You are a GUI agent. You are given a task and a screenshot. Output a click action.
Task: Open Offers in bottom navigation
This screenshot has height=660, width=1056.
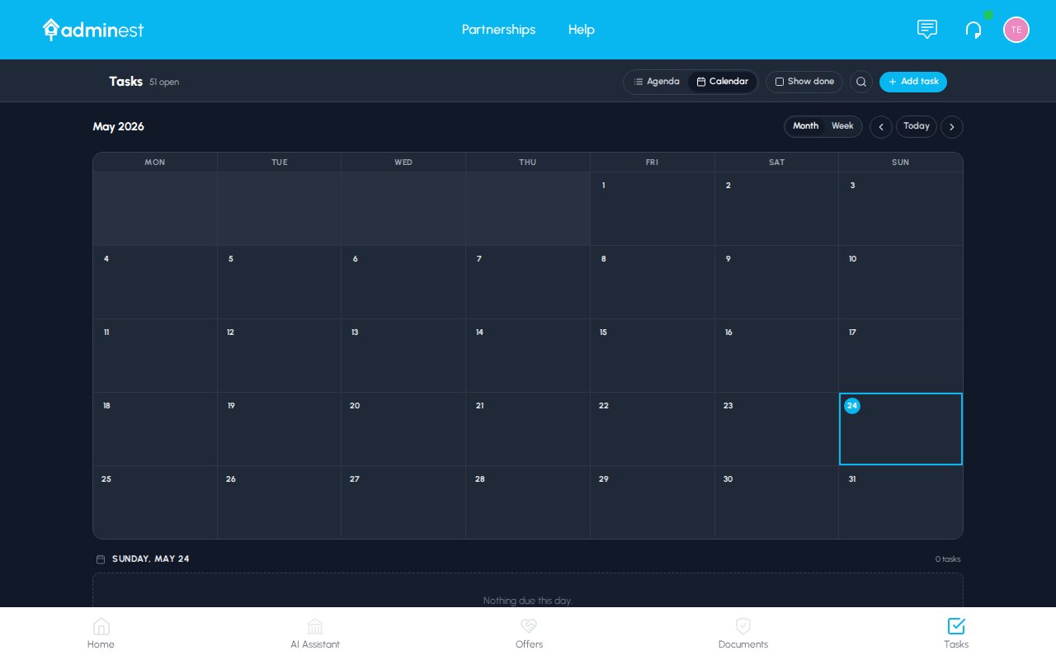tap(529, 634)
